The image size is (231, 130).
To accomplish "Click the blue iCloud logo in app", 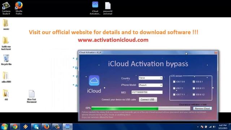I will click(94, 81).
